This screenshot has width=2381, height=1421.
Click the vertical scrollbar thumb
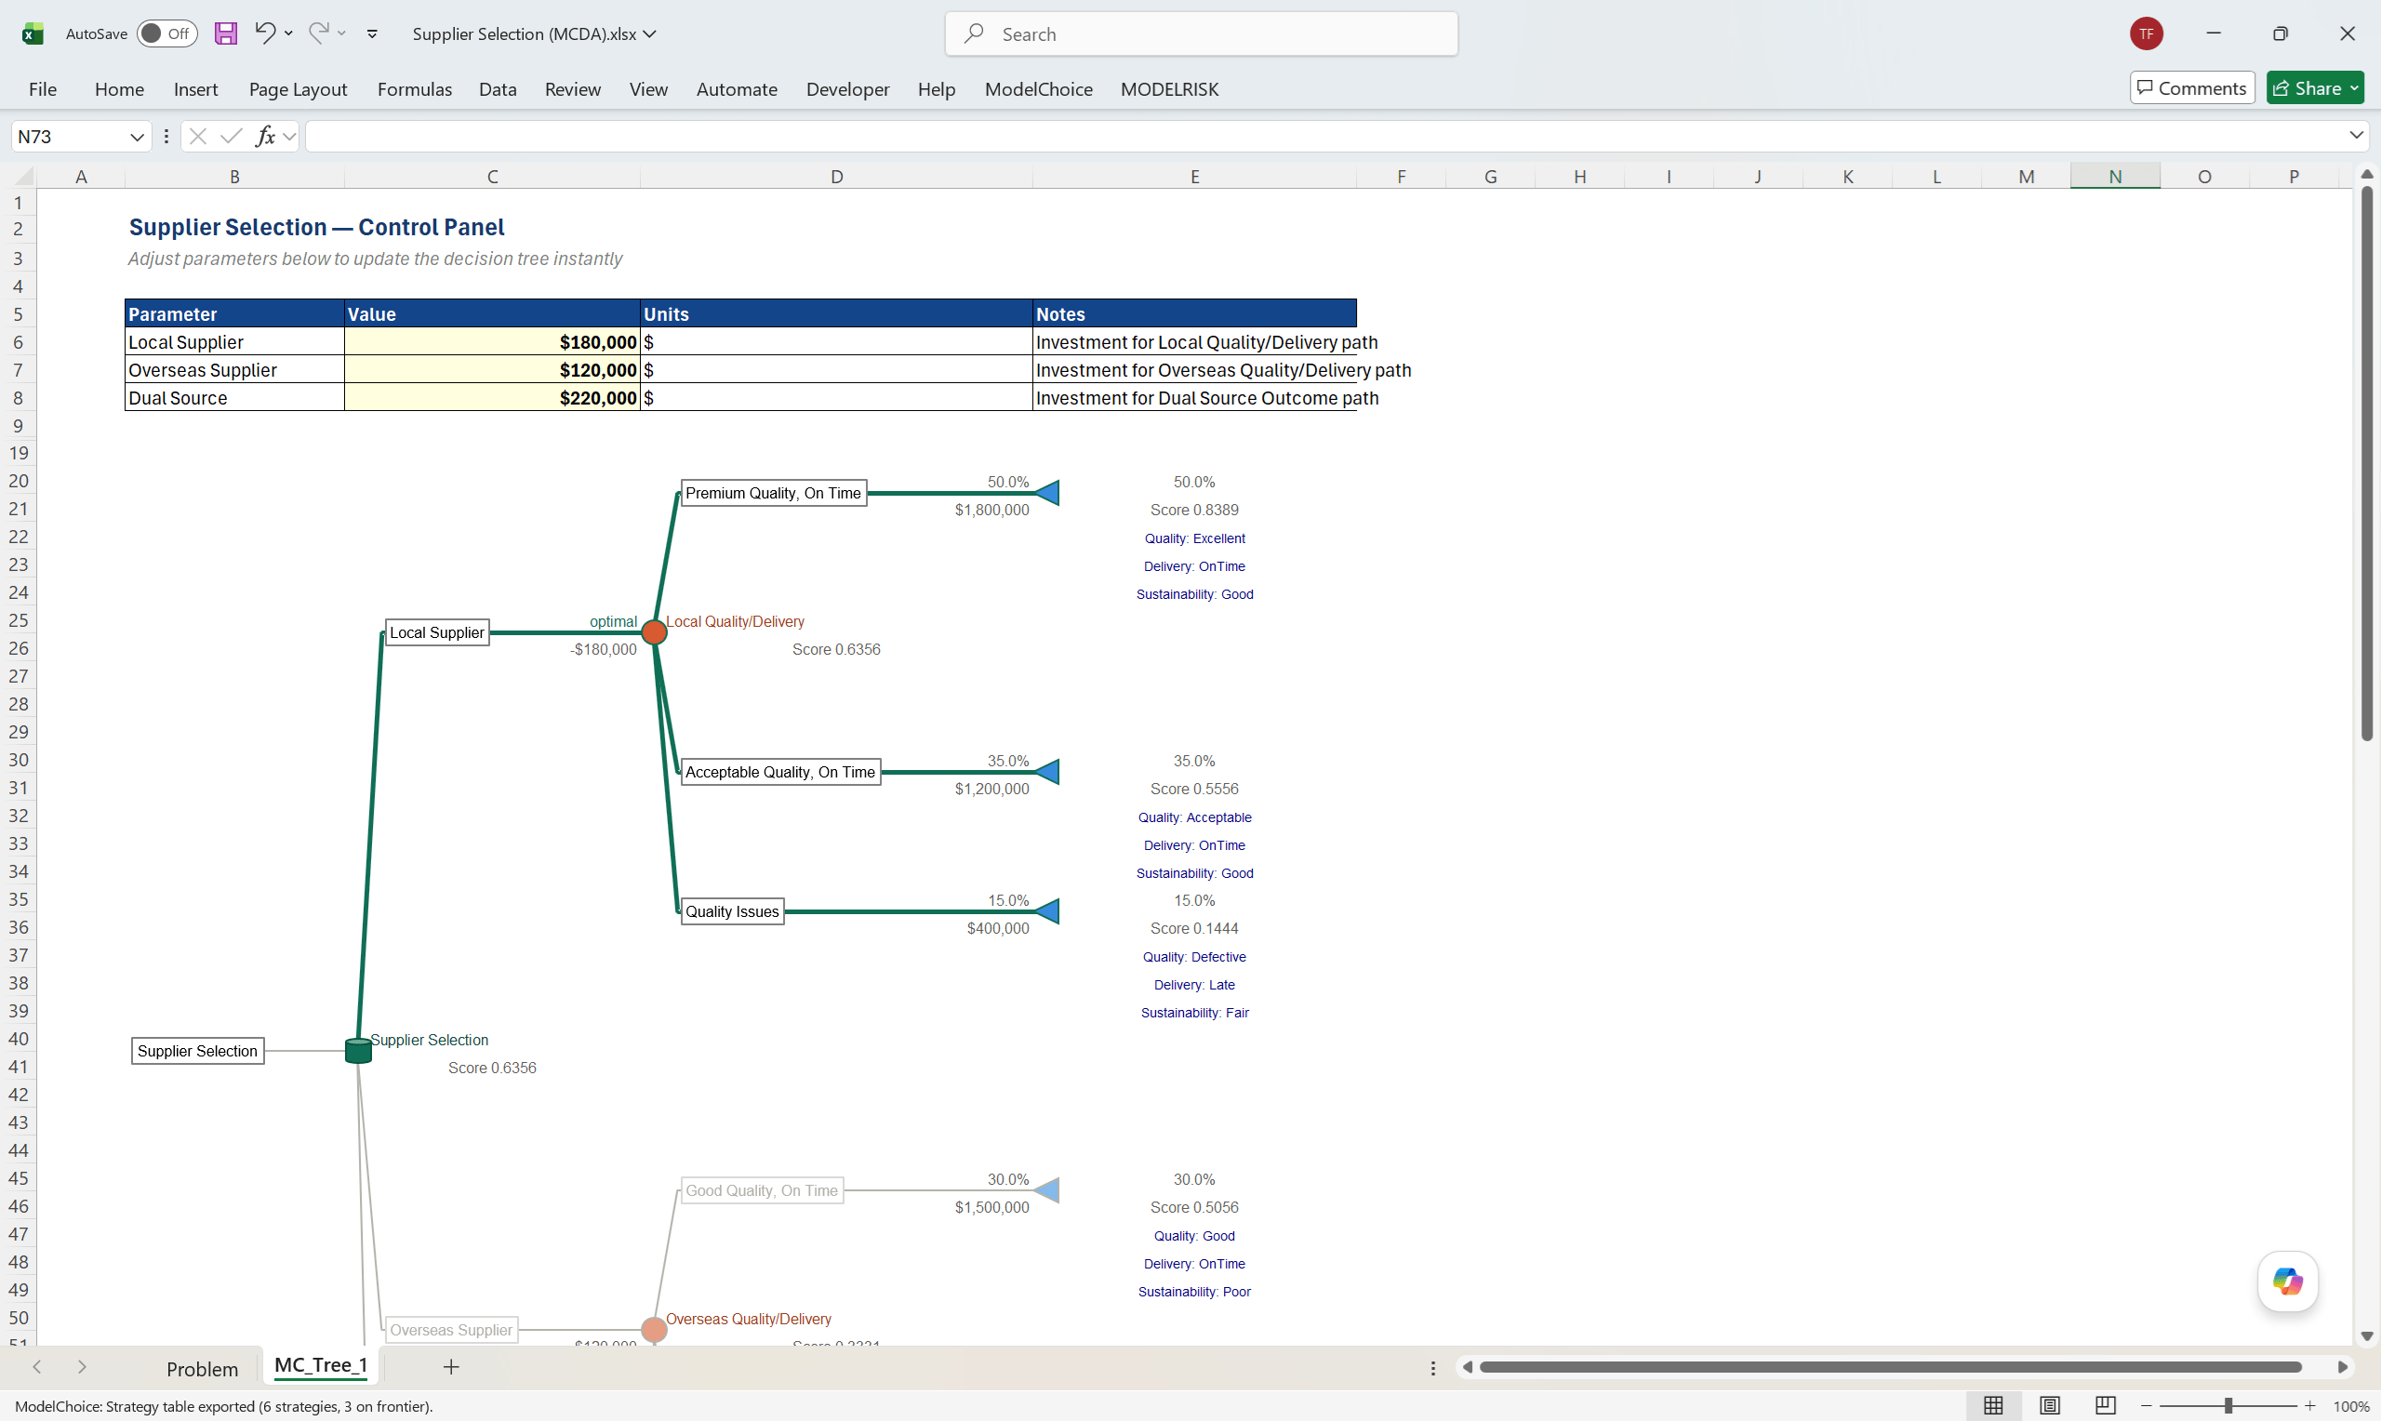tap(2367, 463)
